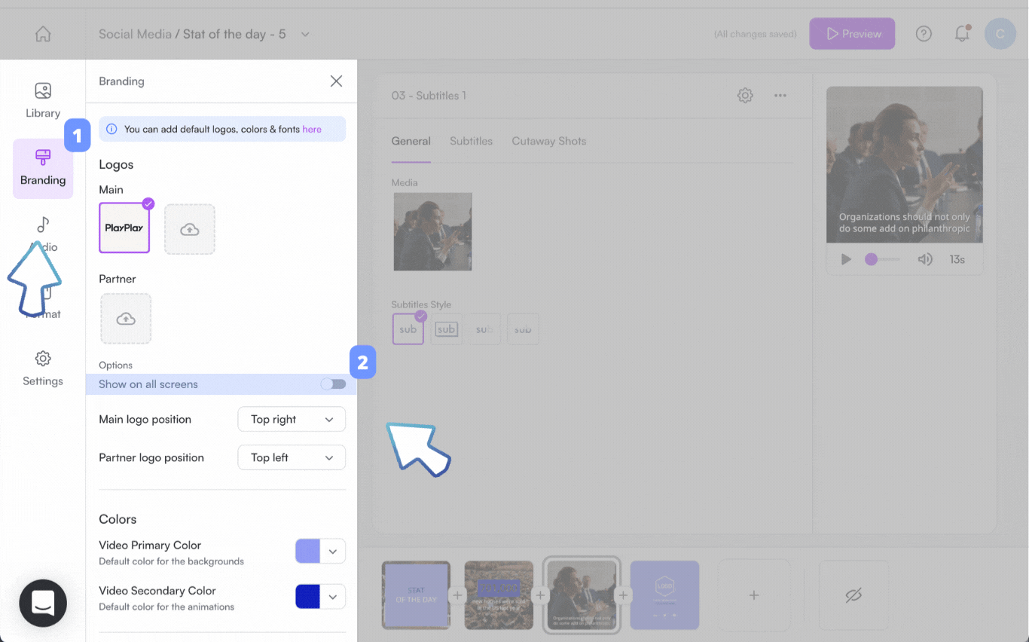Expand the project title chevron
1029x642 pixels.
pos(305,34)
